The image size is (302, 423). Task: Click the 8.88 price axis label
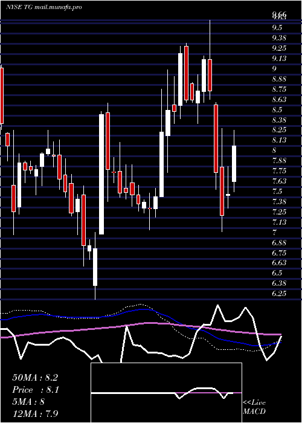(279, 79)
